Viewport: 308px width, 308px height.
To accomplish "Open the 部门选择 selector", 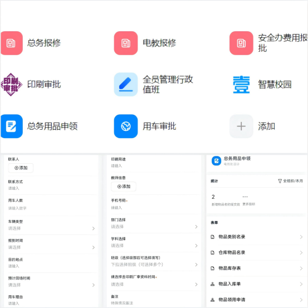I will [x=154, y=223].
